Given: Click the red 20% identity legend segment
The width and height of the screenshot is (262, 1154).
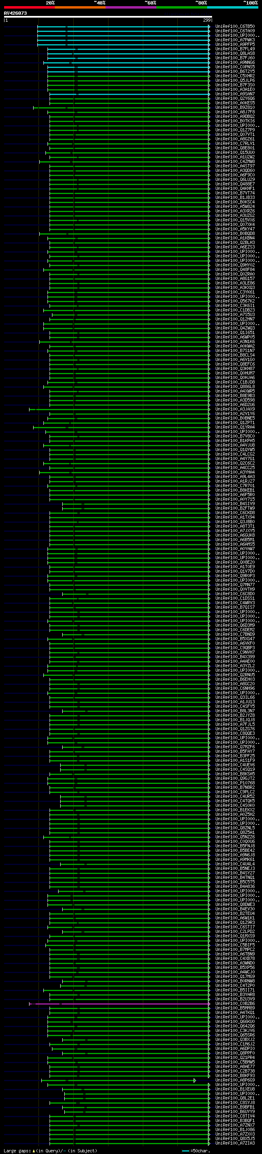Looking at the screenshot, I should click(x=29, y=7).
